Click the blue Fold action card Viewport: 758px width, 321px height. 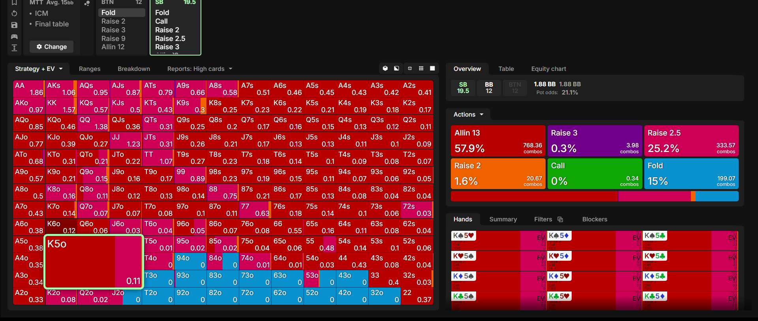pyautogui.click(x=691, y=174)
